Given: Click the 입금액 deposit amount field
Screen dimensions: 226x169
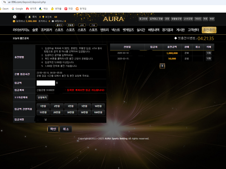Looking at the screenshot, I should pyautogui.click(x=46, y=83).
